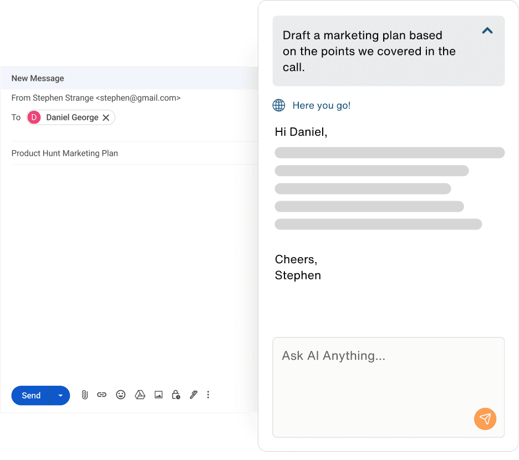
Task: Click the Ask AI Anything input box
Action: [x=388, y=387]
